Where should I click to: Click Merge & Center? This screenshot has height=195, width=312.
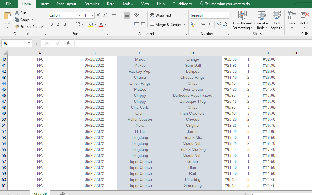click(165, 25)
